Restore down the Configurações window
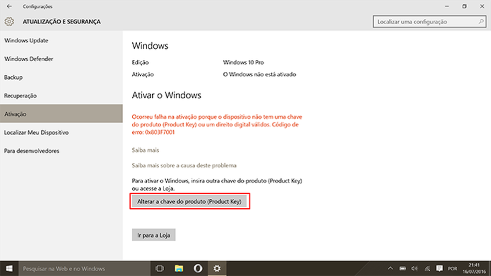 pos(465,6)
